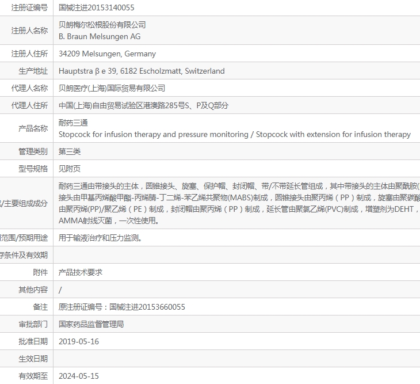Select remark 原注册证编号：国械注进20153660055
This screenshot has height=384, width=420.
click(122, 307)
